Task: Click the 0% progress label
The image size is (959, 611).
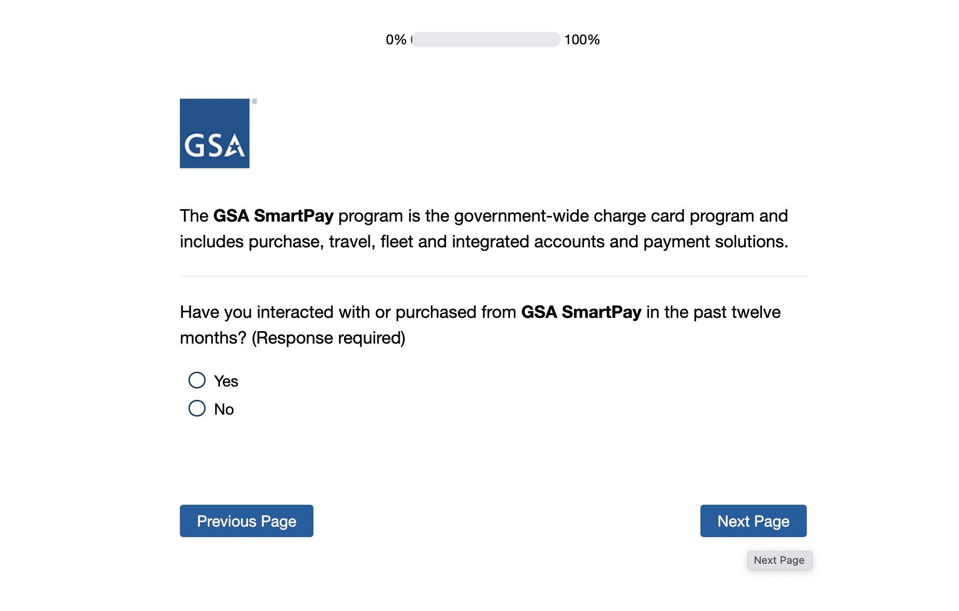Action: click(396, 40)
